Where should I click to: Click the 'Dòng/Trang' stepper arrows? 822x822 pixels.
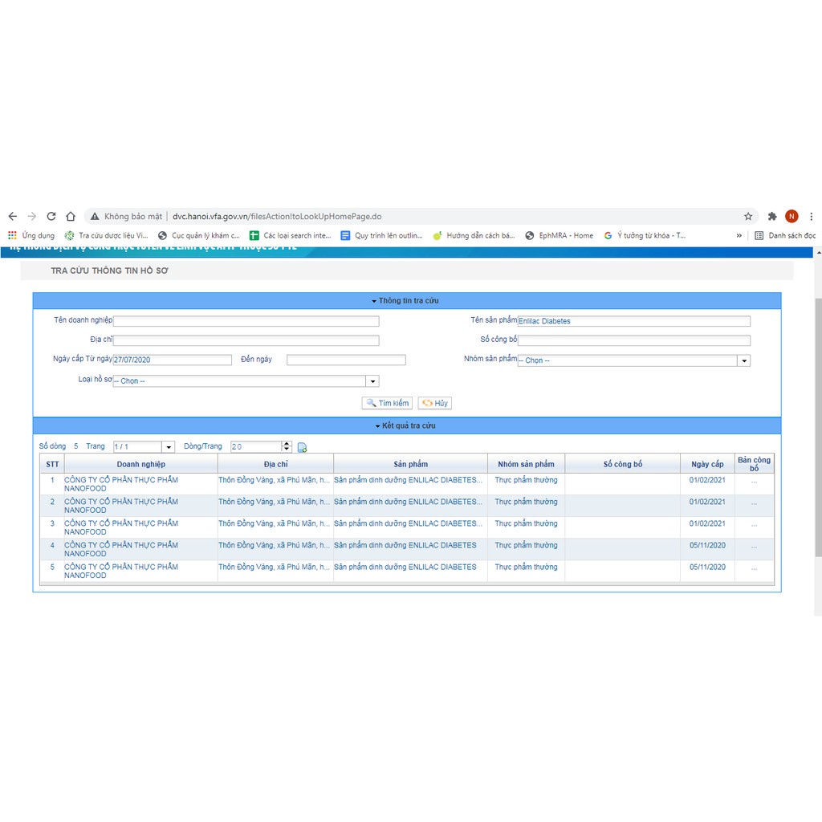click(x=287, y=446)
